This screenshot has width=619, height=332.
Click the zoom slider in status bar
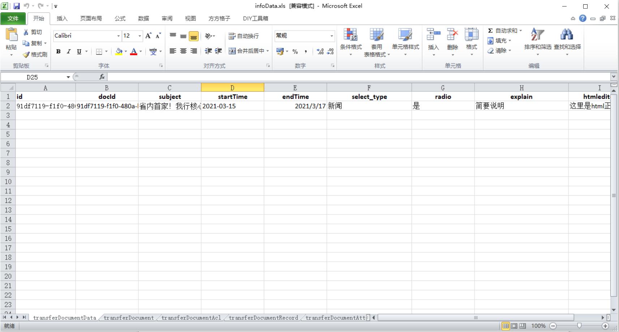(579, 326)
